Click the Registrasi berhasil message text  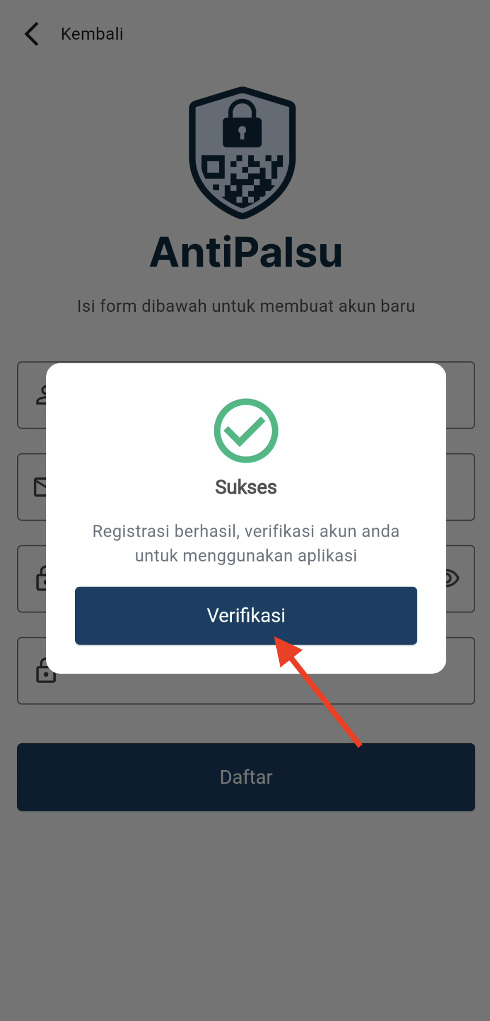click(x=246, y=543)
